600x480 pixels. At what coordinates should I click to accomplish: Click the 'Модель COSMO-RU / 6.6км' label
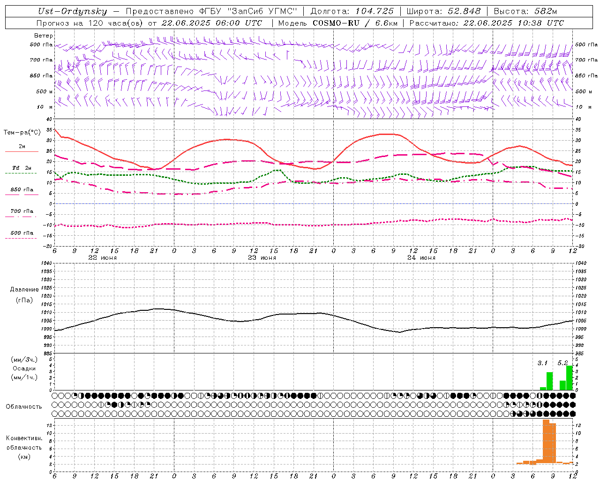pyautogui.click(x=337, y=23)
